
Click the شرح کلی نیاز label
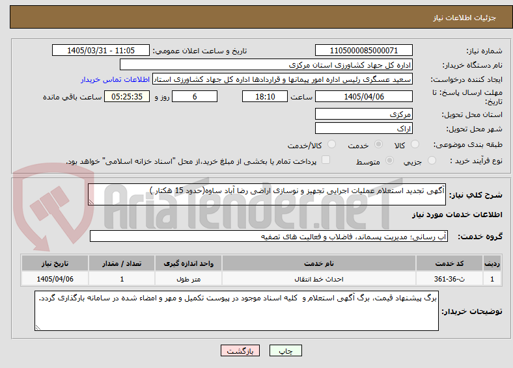point(476,195)
